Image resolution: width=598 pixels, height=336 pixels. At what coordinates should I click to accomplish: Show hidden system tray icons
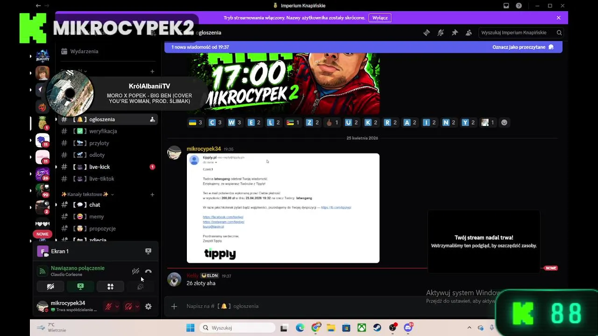(469, 328)
